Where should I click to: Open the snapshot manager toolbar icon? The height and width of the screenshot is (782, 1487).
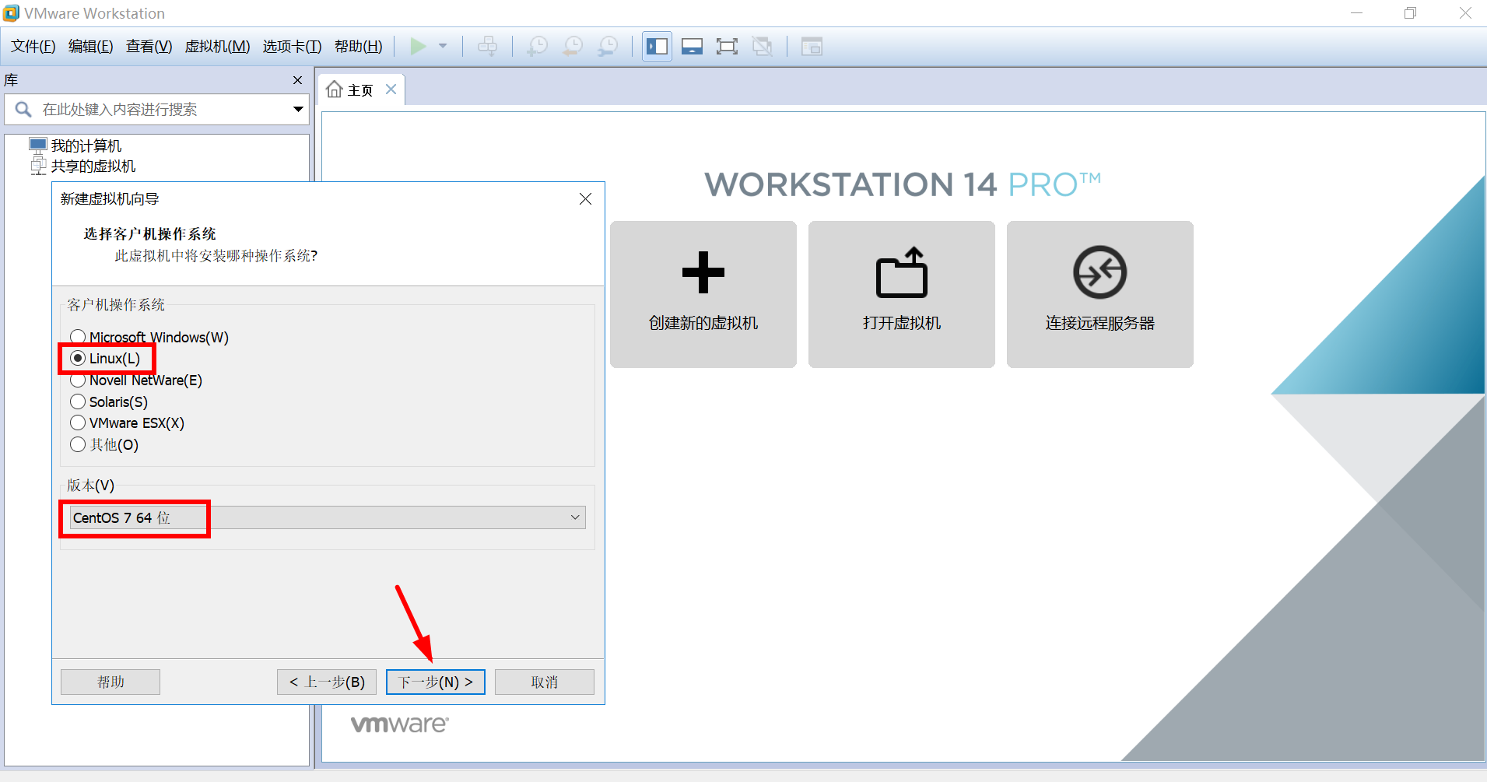608,47
